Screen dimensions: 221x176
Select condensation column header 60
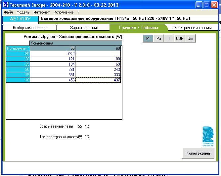click(x=98, y=48)
